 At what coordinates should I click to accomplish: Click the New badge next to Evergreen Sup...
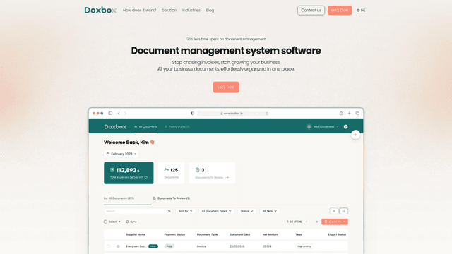pos(153,246)
